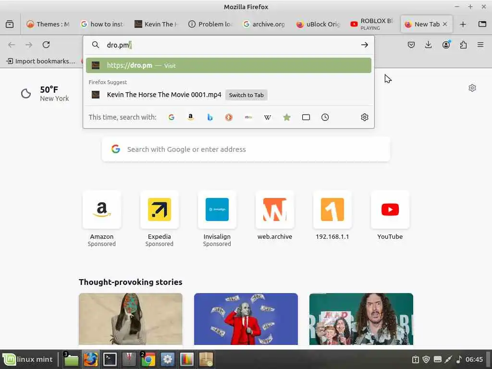Open the sound volume tray icon

459,359
